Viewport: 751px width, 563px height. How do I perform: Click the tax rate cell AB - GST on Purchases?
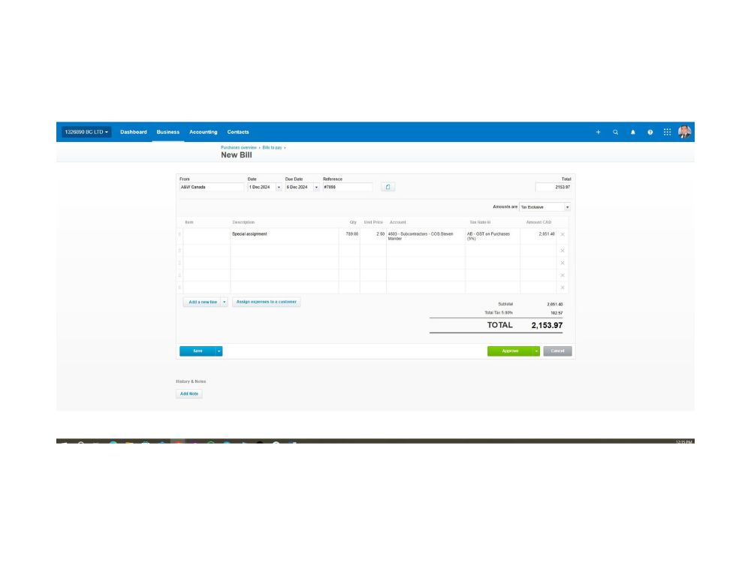tap(493, 236)
